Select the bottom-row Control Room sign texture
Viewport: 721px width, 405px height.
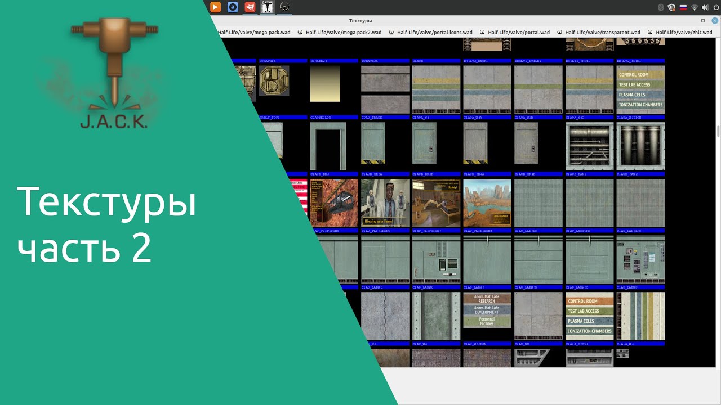tap(589, 316)
